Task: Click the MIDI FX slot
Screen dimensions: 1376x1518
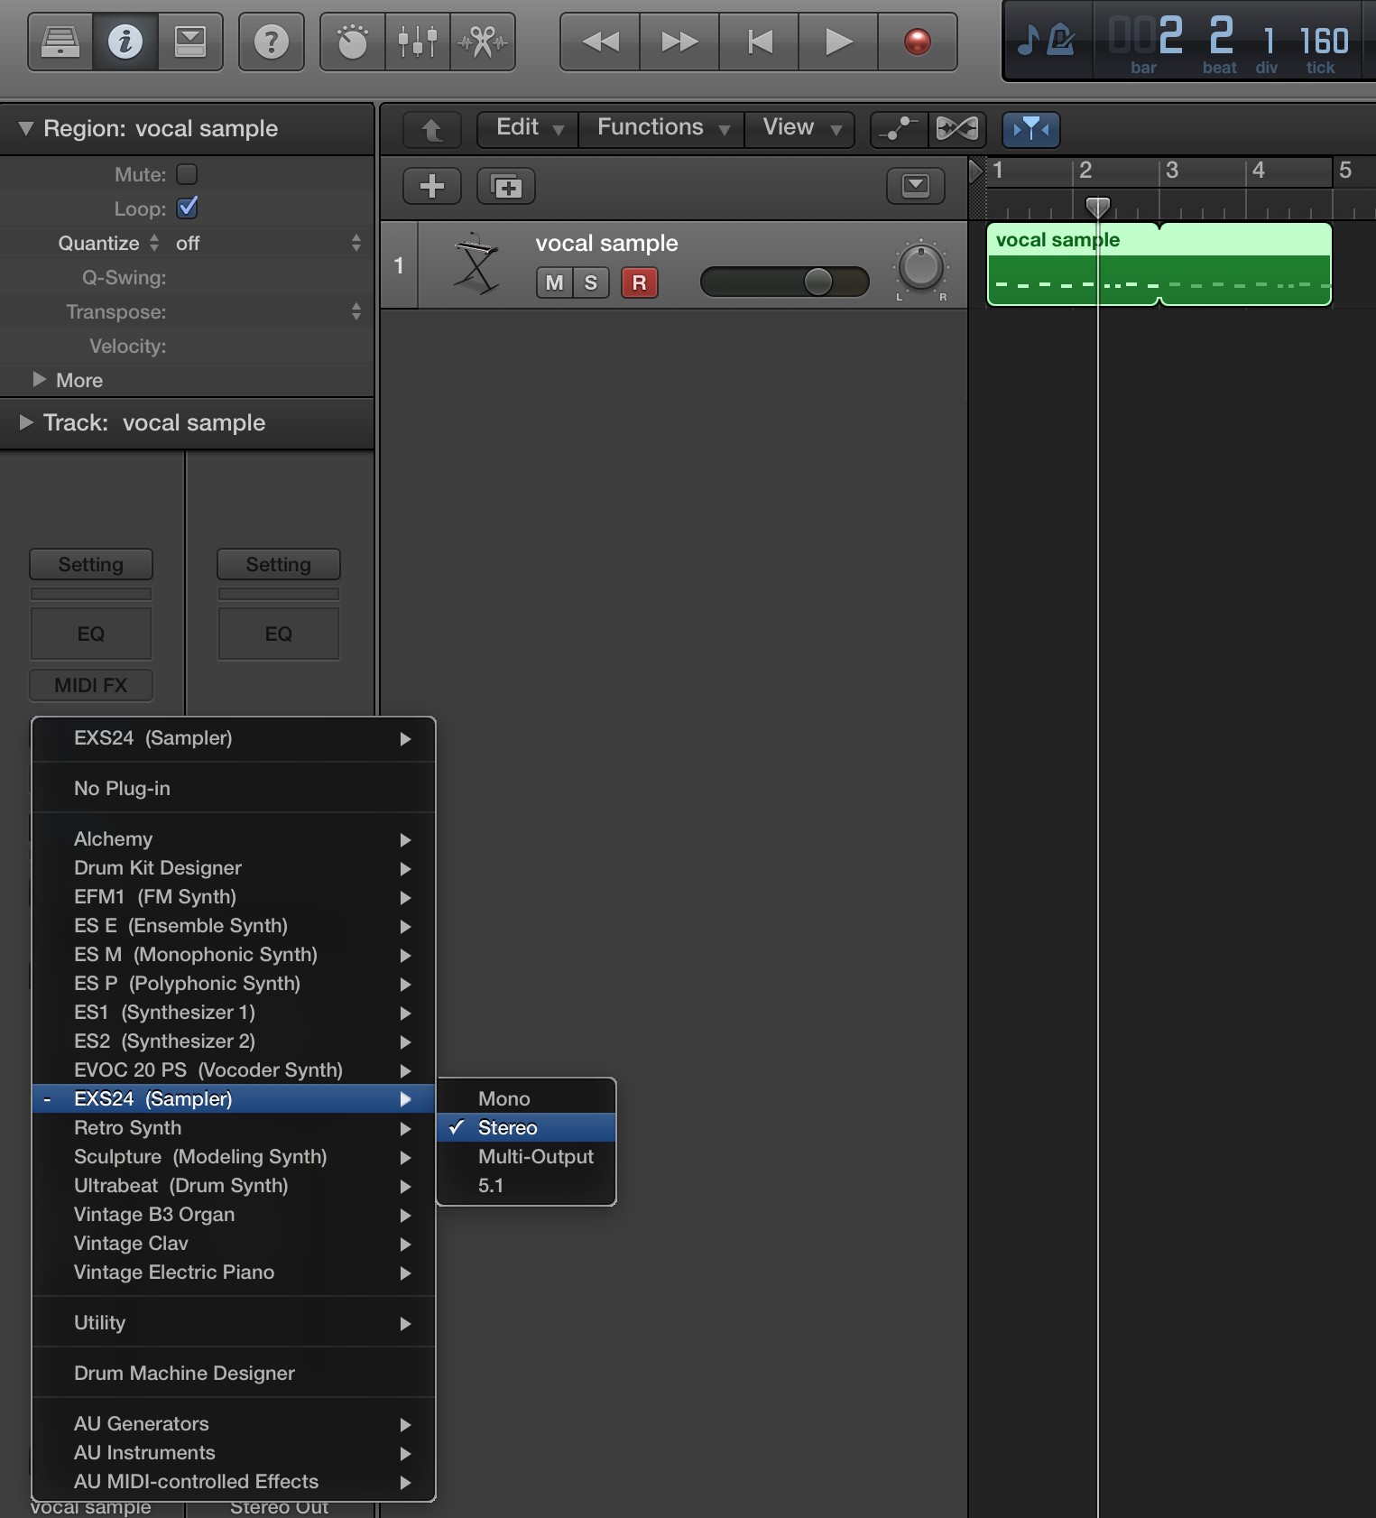Action: pos(91,685)
